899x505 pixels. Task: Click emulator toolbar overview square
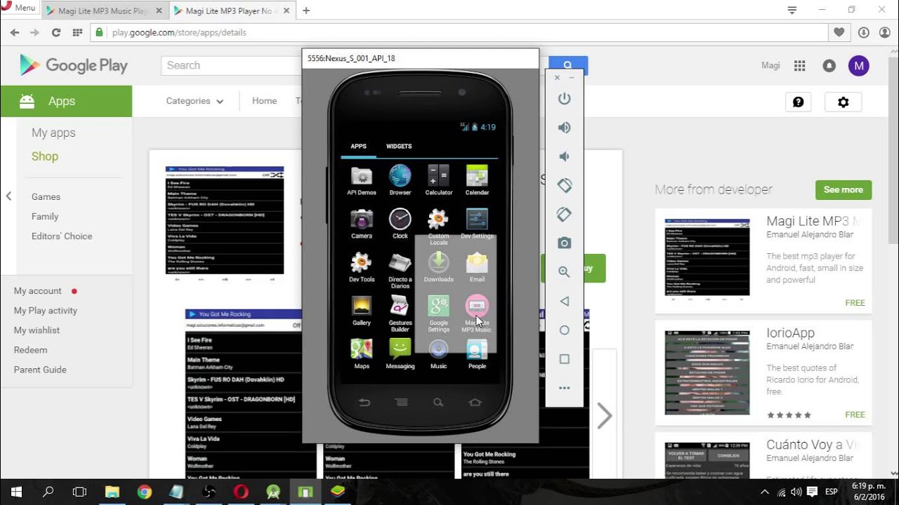tap(564, 358)
